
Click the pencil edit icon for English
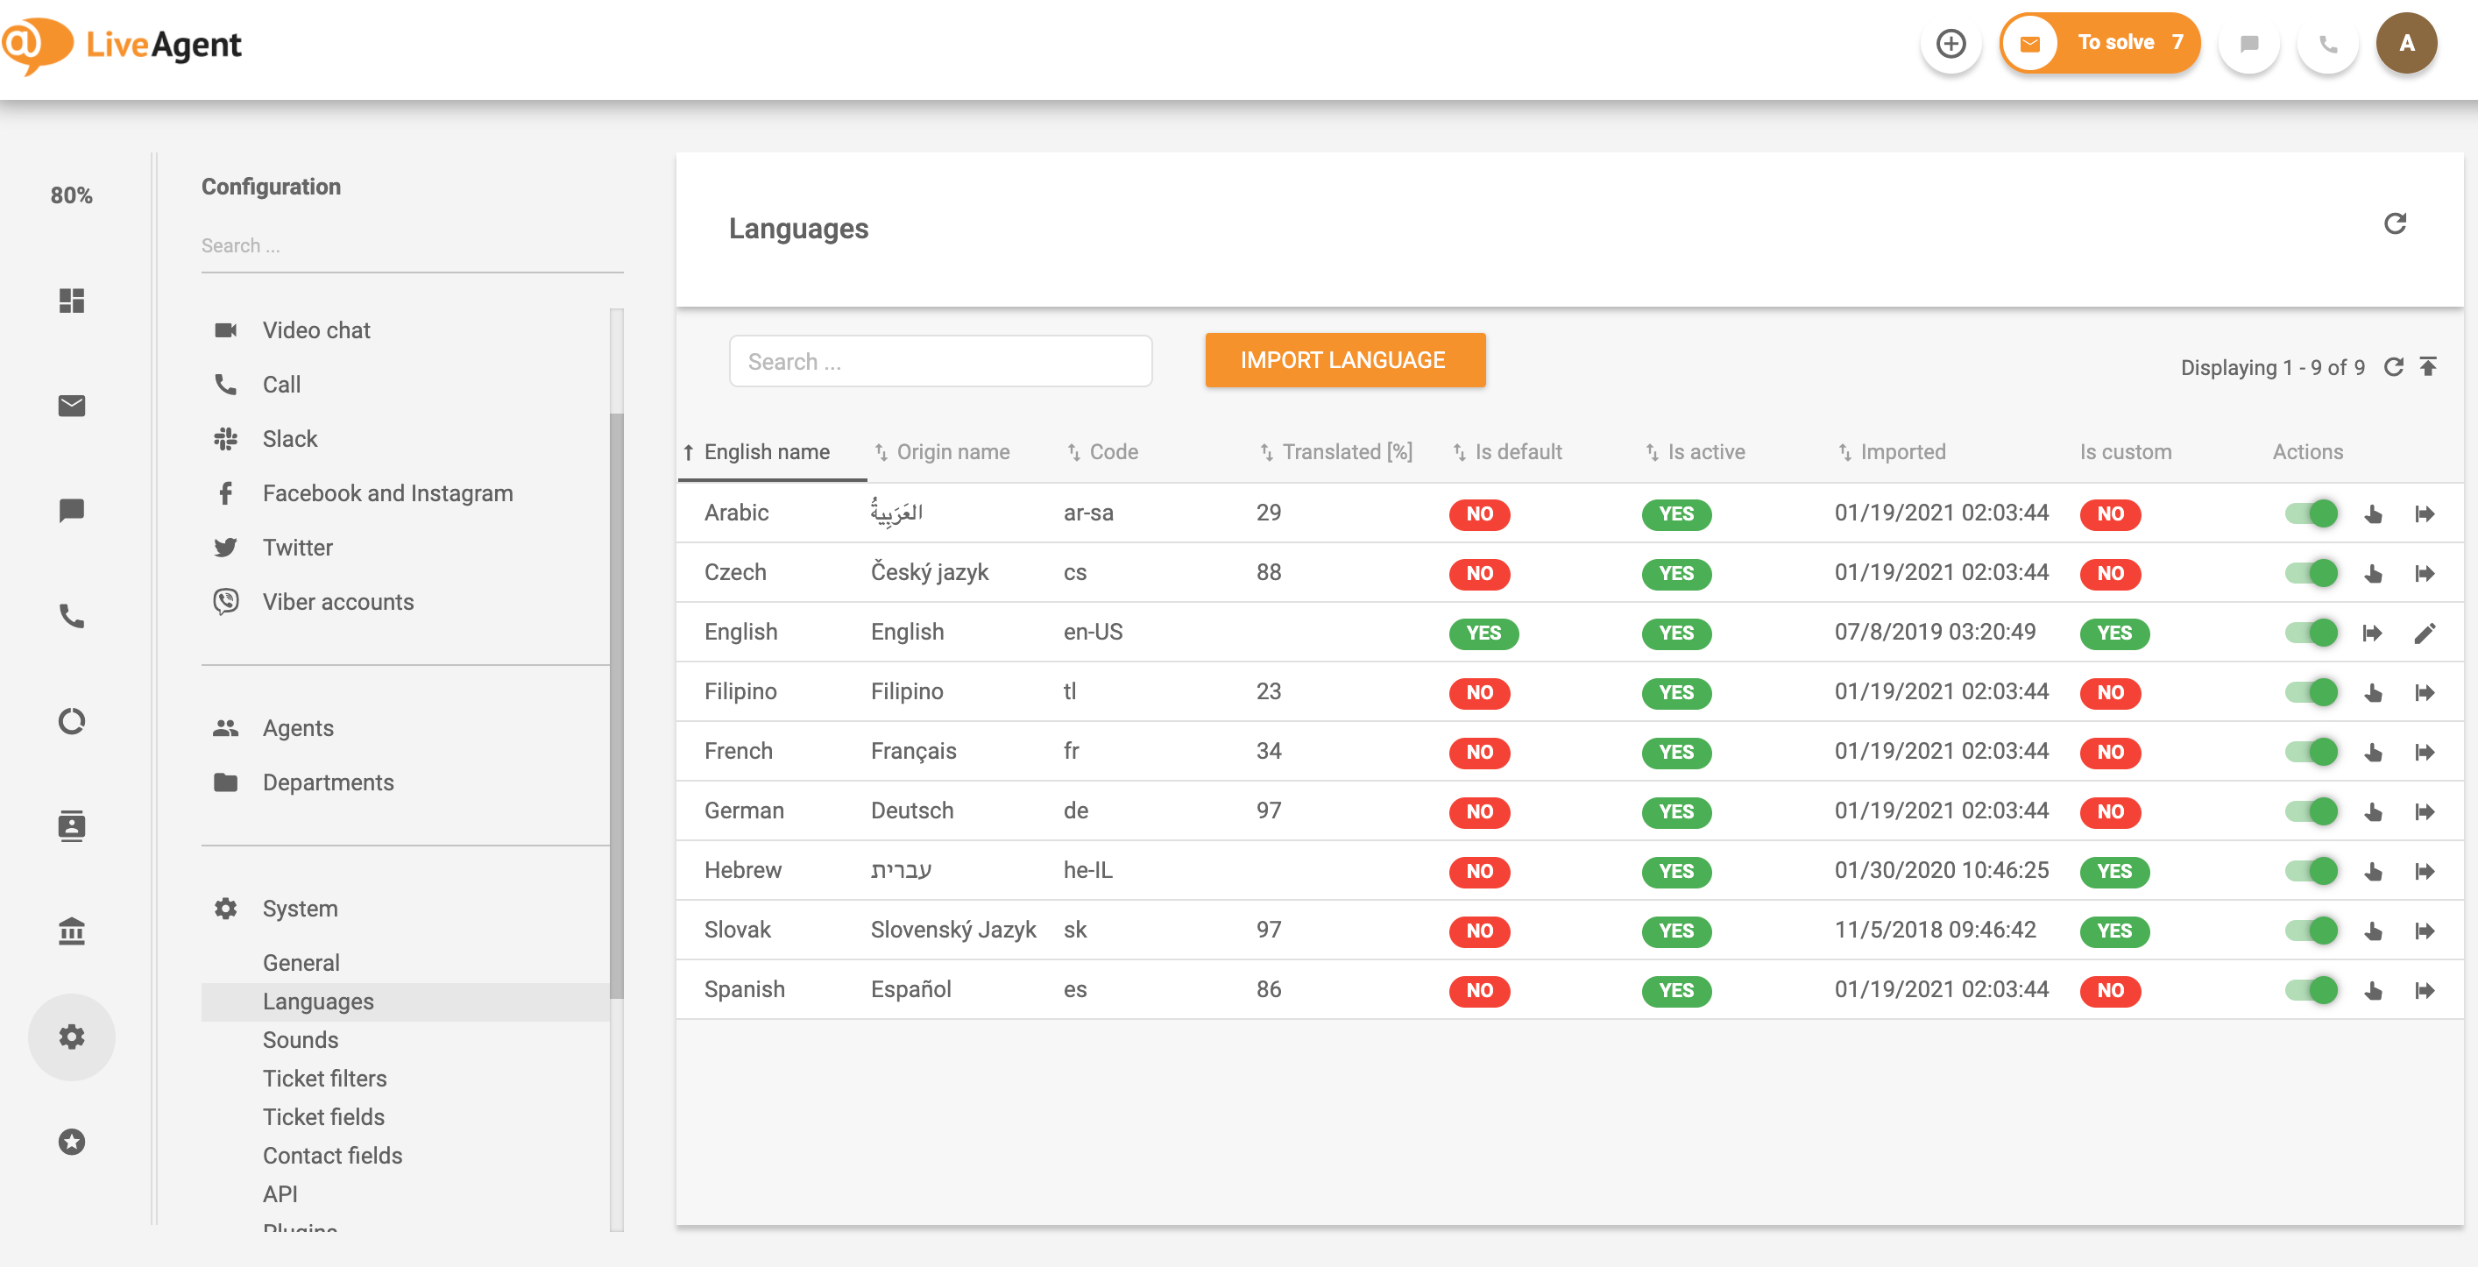(2425, 633)
